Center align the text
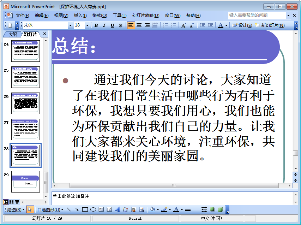The image size is (301, 225). tap(139, 25)
